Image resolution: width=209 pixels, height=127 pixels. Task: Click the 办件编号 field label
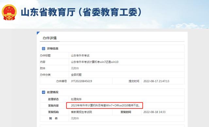[61, 81]
